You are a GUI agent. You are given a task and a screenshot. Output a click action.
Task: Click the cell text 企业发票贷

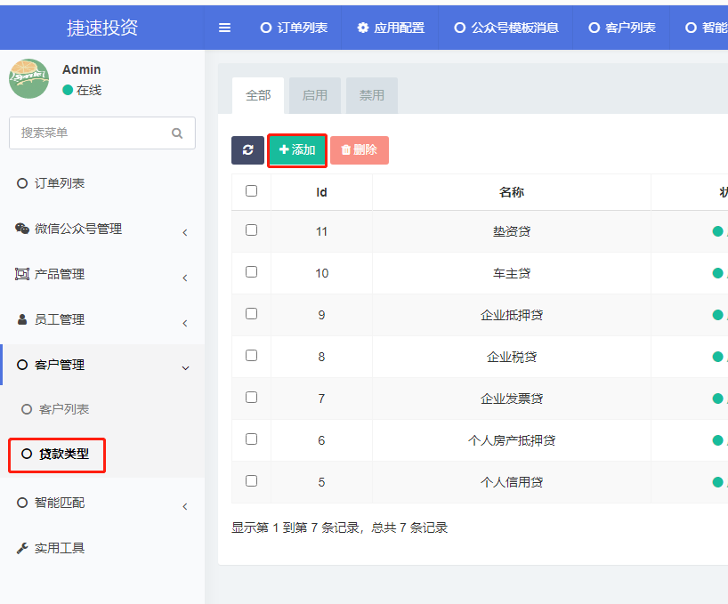tap(512, 399)
